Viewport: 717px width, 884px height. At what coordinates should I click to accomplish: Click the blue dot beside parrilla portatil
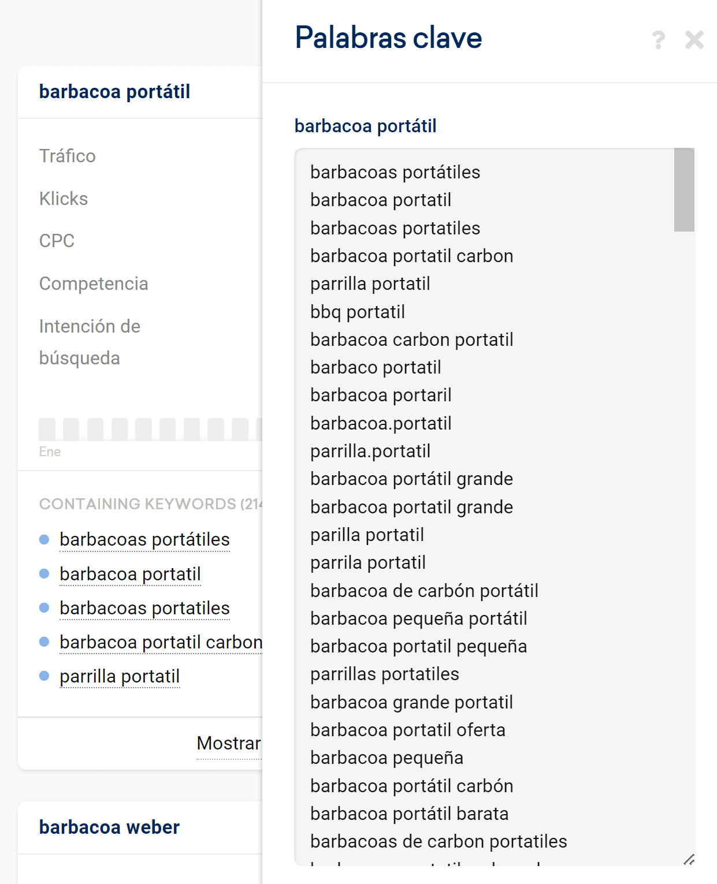(x=44, y=676)
